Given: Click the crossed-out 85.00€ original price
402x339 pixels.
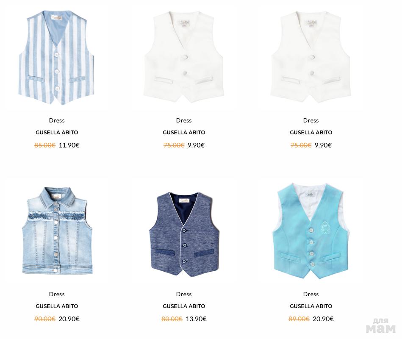Looking at the screenshot, I should (45, 145).
